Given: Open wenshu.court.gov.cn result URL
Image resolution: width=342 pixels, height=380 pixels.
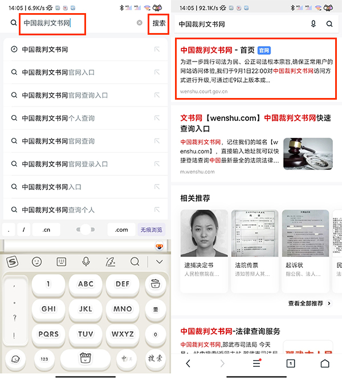Looking at the screenshot, I should (x=203, y=92).
